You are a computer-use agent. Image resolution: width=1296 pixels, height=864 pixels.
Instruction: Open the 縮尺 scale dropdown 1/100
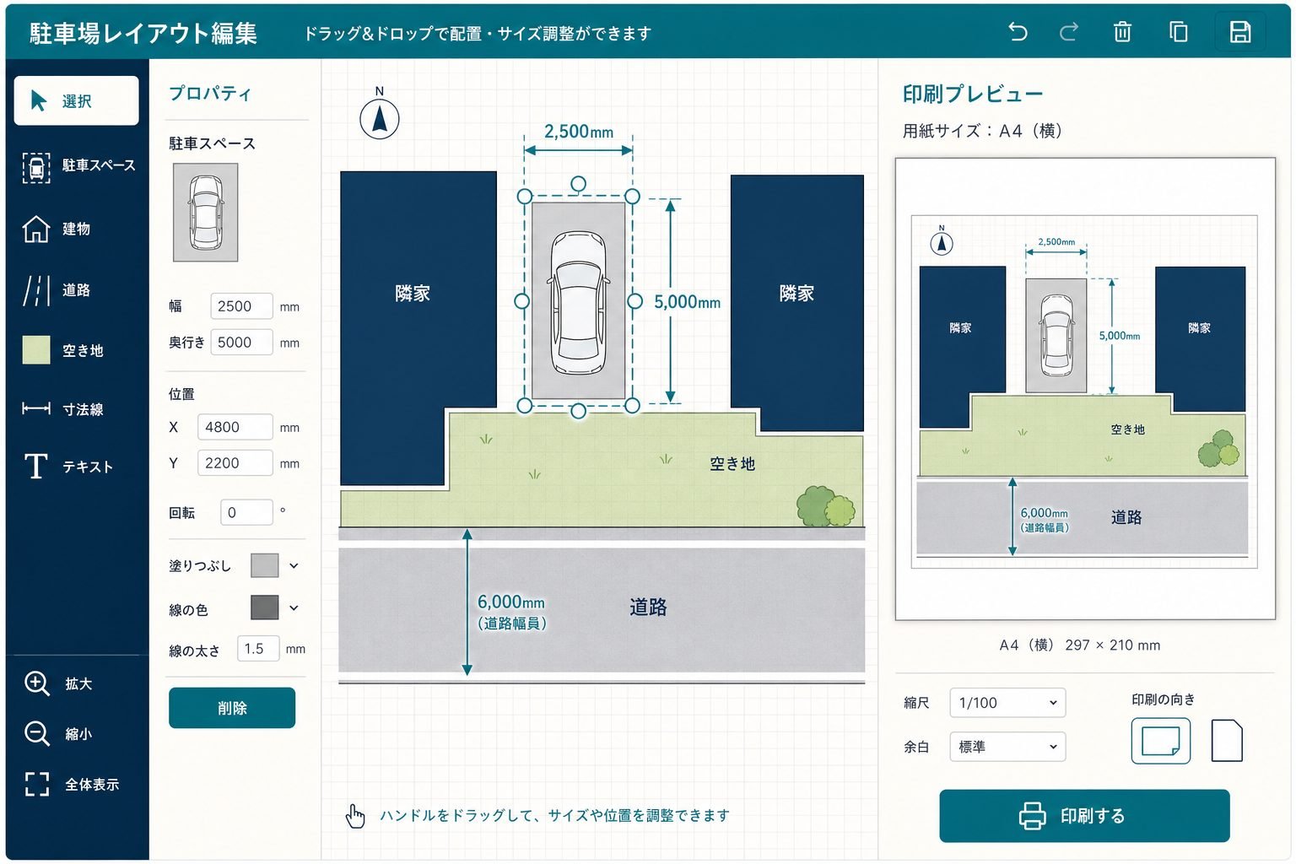1007,703
